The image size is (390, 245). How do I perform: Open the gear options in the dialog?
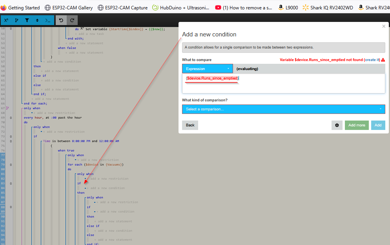(x=337, y=125)
